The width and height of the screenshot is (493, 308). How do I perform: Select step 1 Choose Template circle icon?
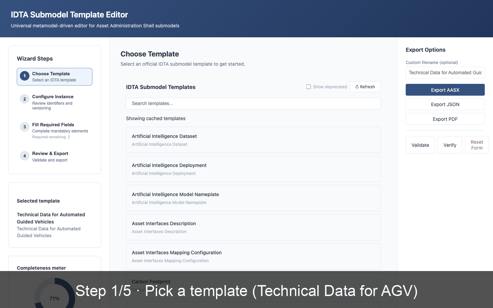(x=24, y=76)
